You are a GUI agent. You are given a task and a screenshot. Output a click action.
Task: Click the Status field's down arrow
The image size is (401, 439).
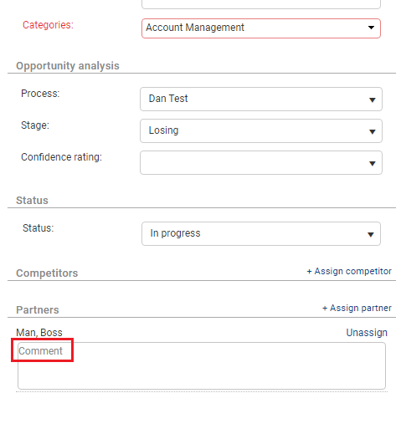click(x=371, y=234)
